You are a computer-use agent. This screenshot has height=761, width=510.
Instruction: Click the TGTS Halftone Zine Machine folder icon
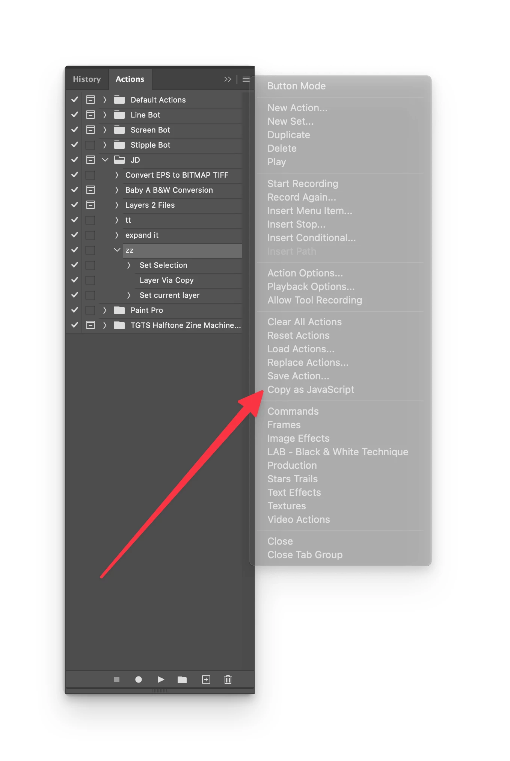coord(119,325)
